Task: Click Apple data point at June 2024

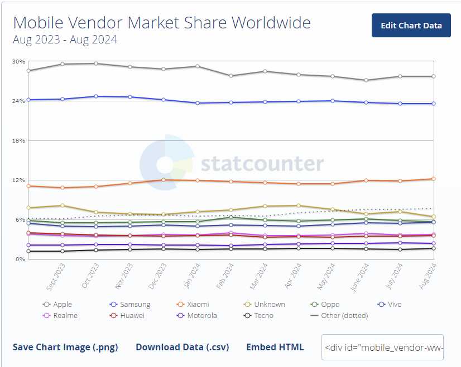Action: (x=366, y=80)
